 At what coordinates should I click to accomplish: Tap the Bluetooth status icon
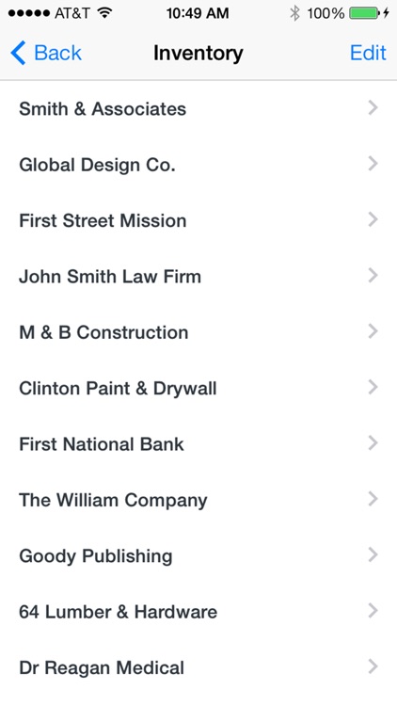[294, 13]
